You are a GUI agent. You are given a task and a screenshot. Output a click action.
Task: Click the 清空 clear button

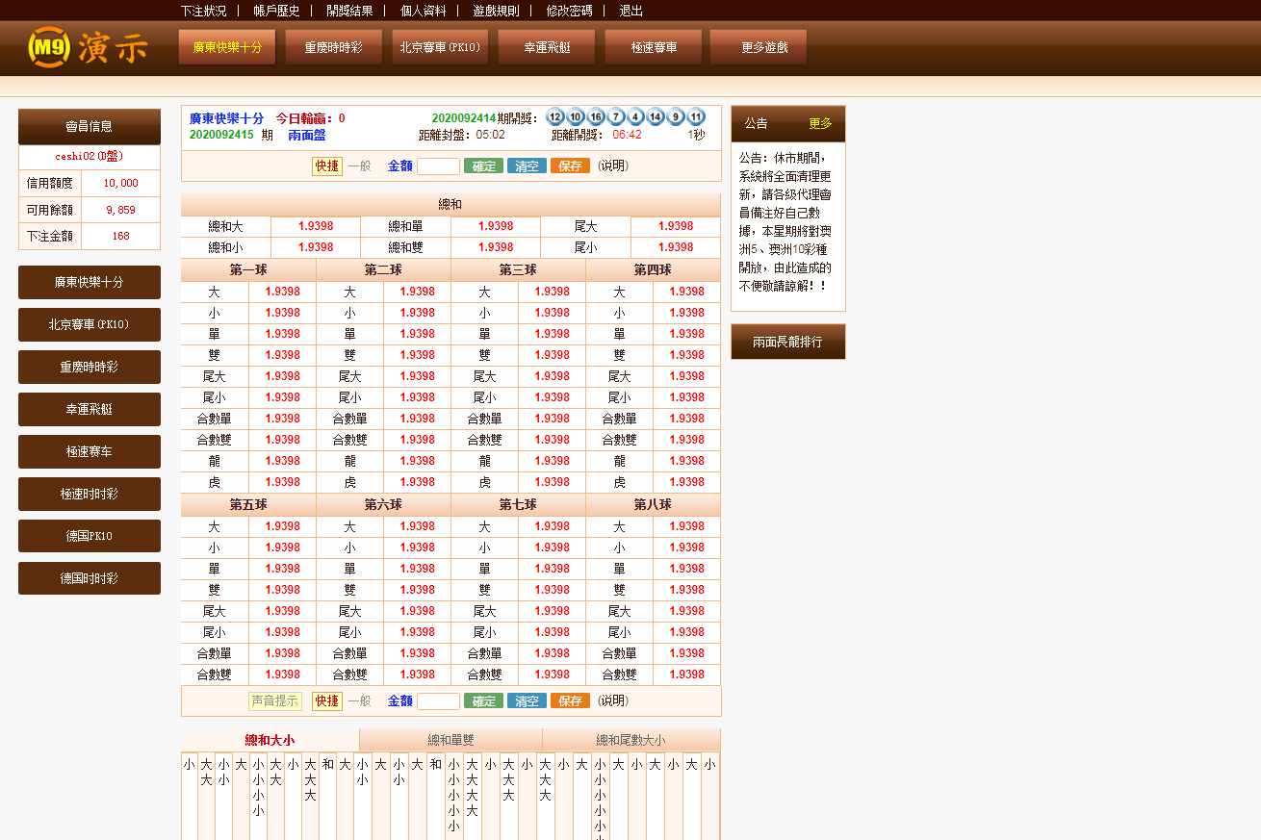click(x=526, y=166)
